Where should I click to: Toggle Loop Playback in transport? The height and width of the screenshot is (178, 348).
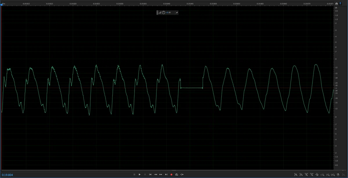coord(177,175)
